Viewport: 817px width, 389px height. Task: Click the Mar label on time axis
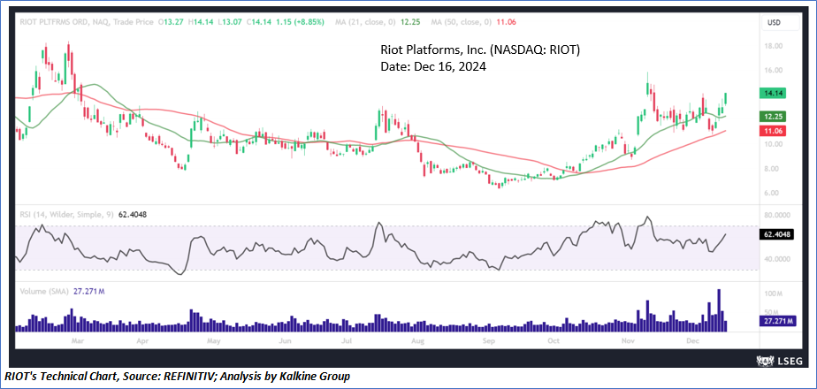(77, 341)
